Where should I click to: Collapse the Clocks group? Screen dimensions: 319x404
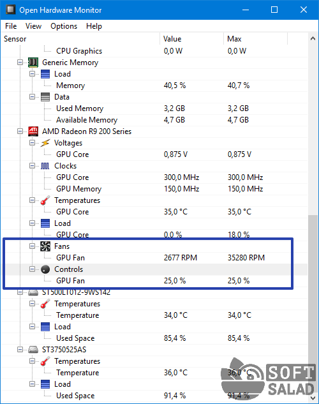coord(32,166)
